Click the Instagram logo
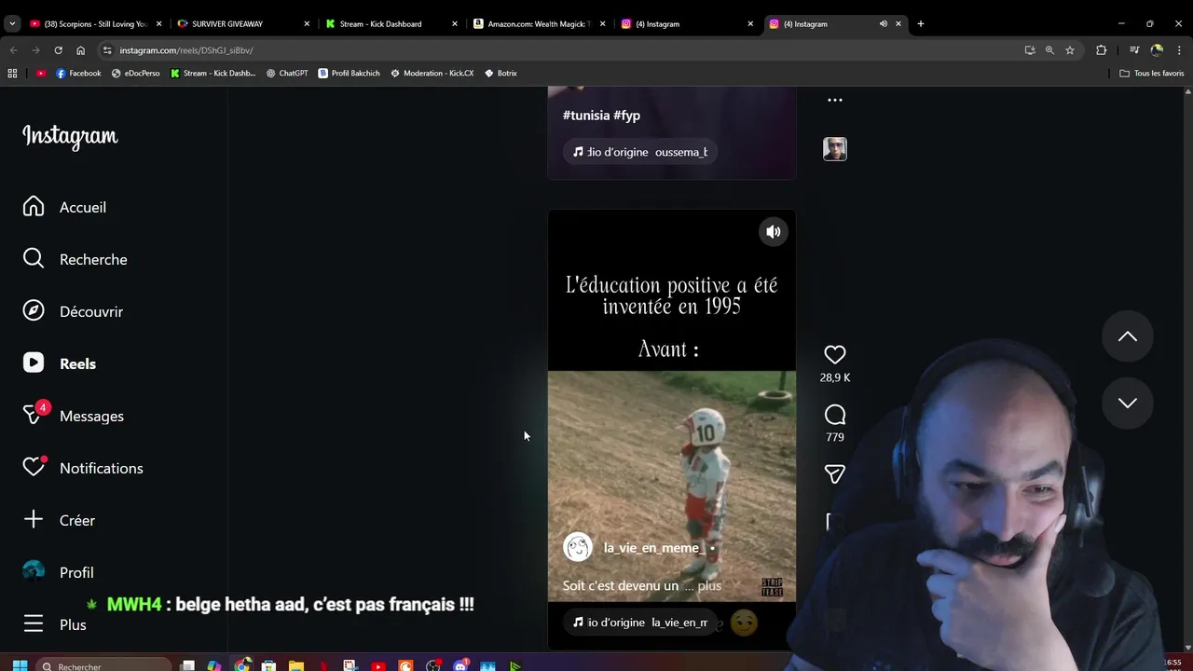Viewport: 1193px width, 671px height. point(70,136)
